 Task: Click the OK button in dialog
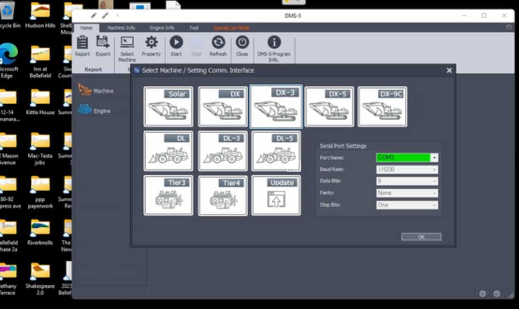[x=421, y=237]
